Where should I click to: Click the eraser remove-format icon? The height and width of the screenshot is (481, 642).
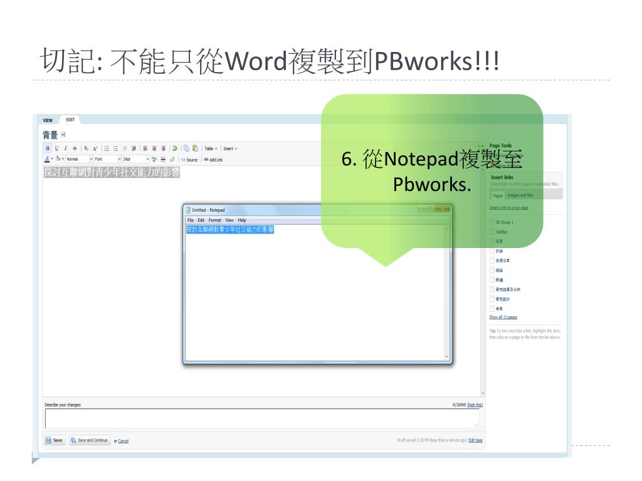(x=172, y=159)
